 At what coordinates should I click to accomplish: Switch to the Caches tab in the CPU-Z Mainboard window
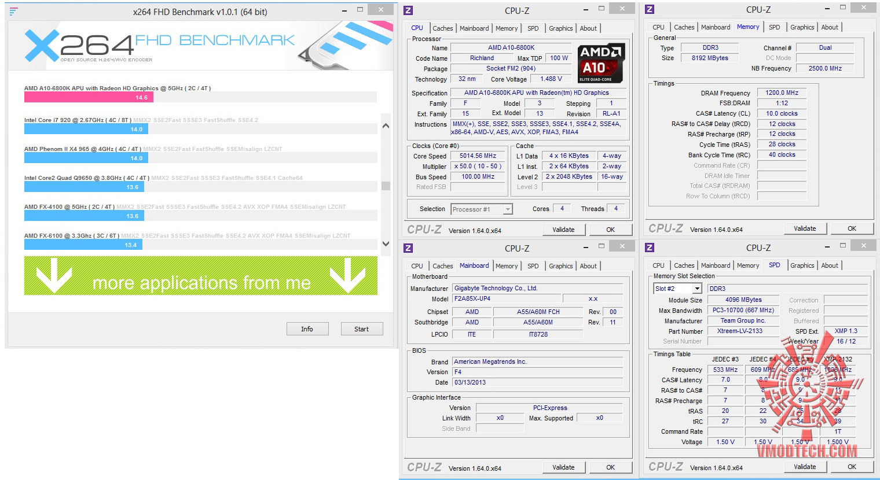coord(443,266)
